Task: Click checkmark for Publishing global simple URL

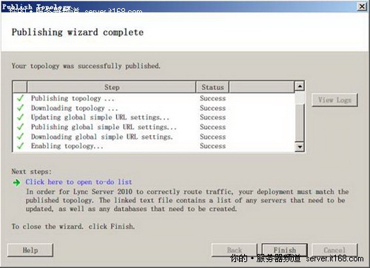Action: (x=20, y=127)
